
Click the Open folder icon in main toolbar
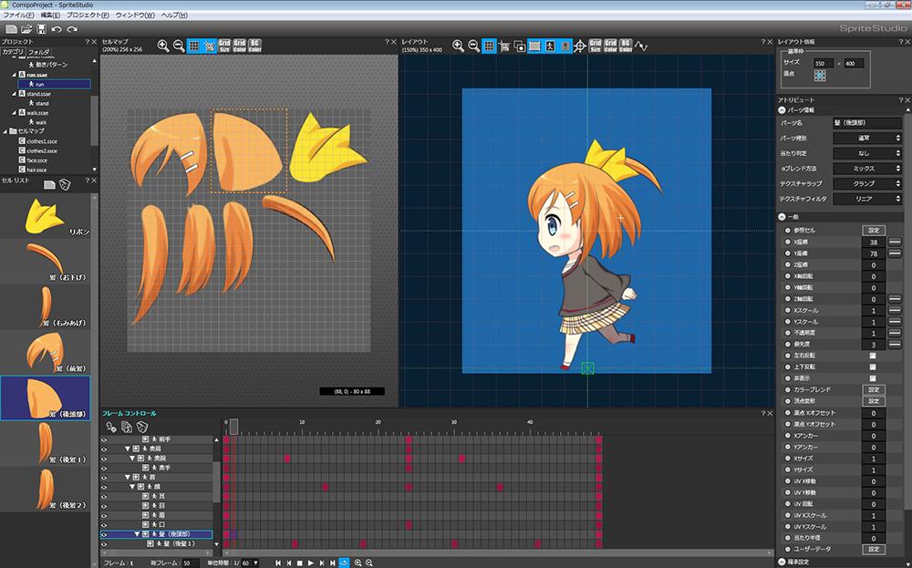26,29
